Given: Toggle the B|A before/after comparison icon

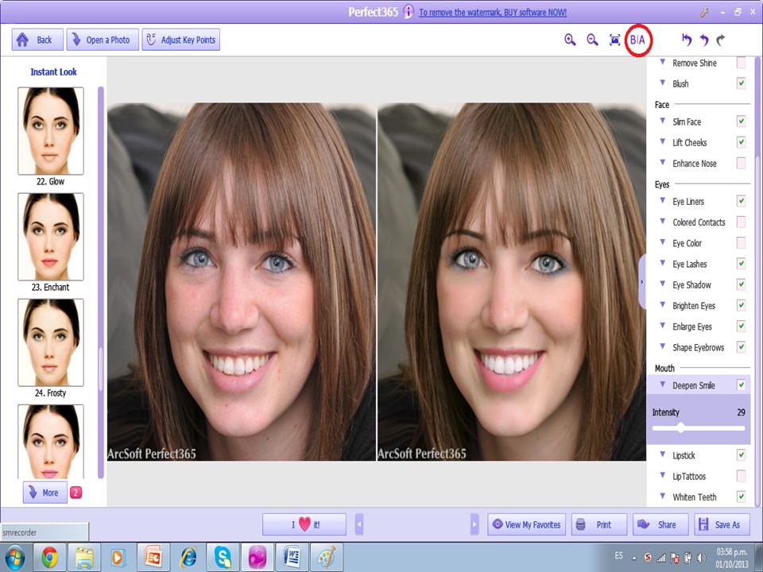Looking at the screenshot, I should (637, 40).
